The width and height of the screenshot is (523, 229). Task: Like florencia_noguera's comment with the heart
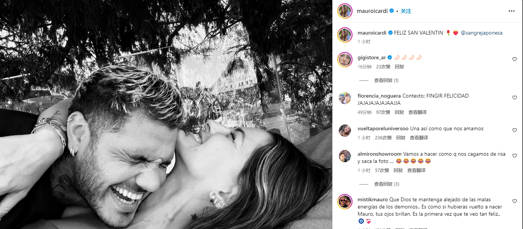[x=515, y=98]
